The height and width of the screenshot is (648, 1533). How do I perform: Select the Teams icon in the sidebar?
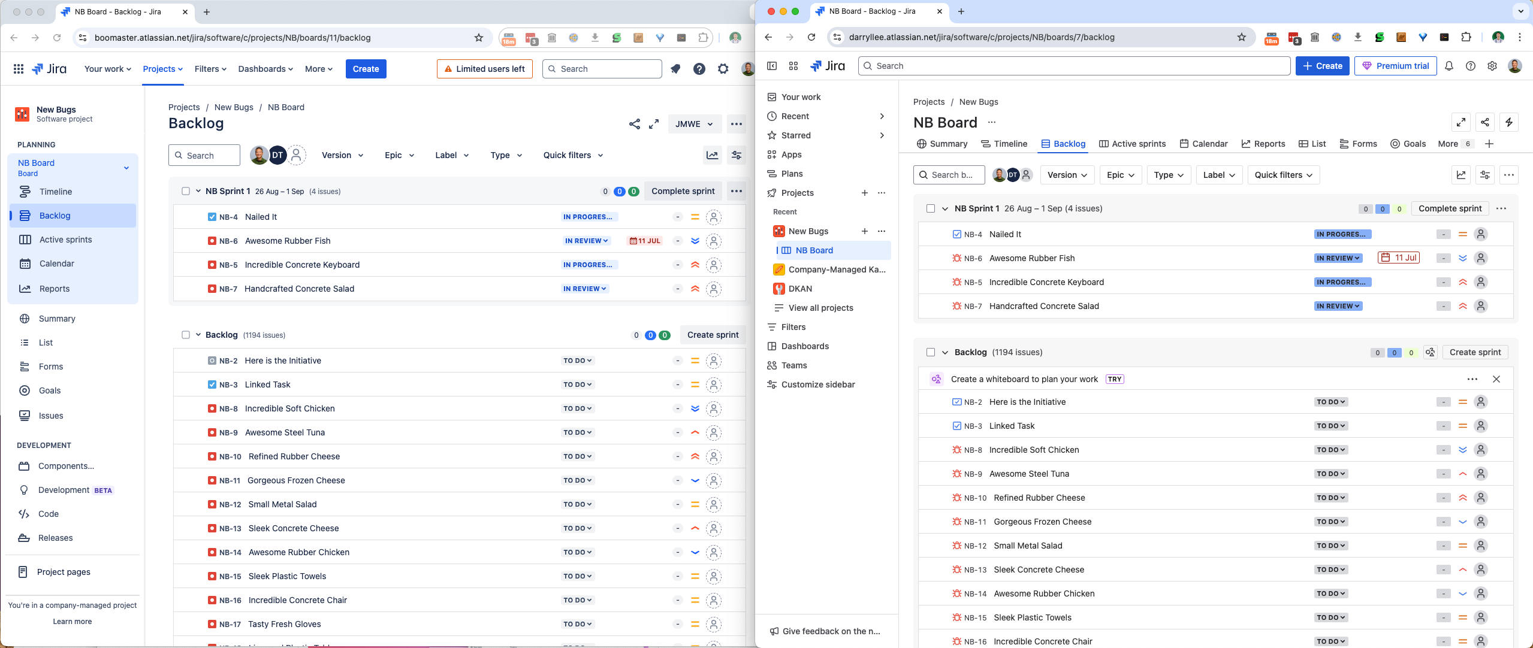(772, 365)
